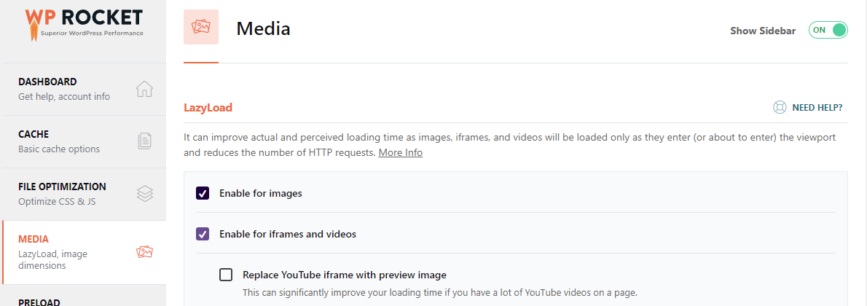Click the Need Help lifebuoy icon
Viewport: 867px width, 306px height.
tap(780, 107)
